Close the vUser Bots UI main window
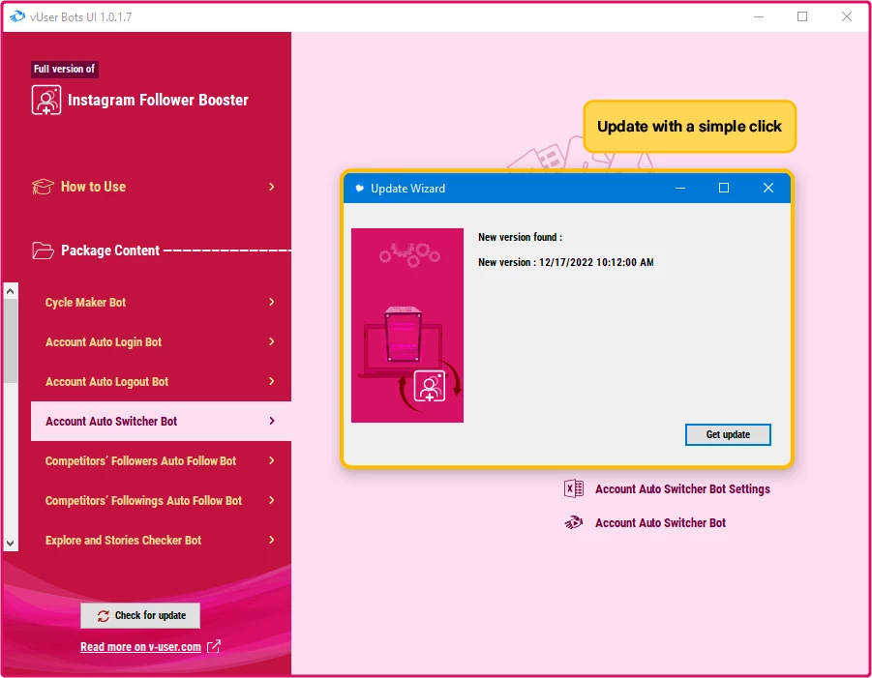Image resolution: width=872 pixels, height=678 pixels. click(847, 16)
